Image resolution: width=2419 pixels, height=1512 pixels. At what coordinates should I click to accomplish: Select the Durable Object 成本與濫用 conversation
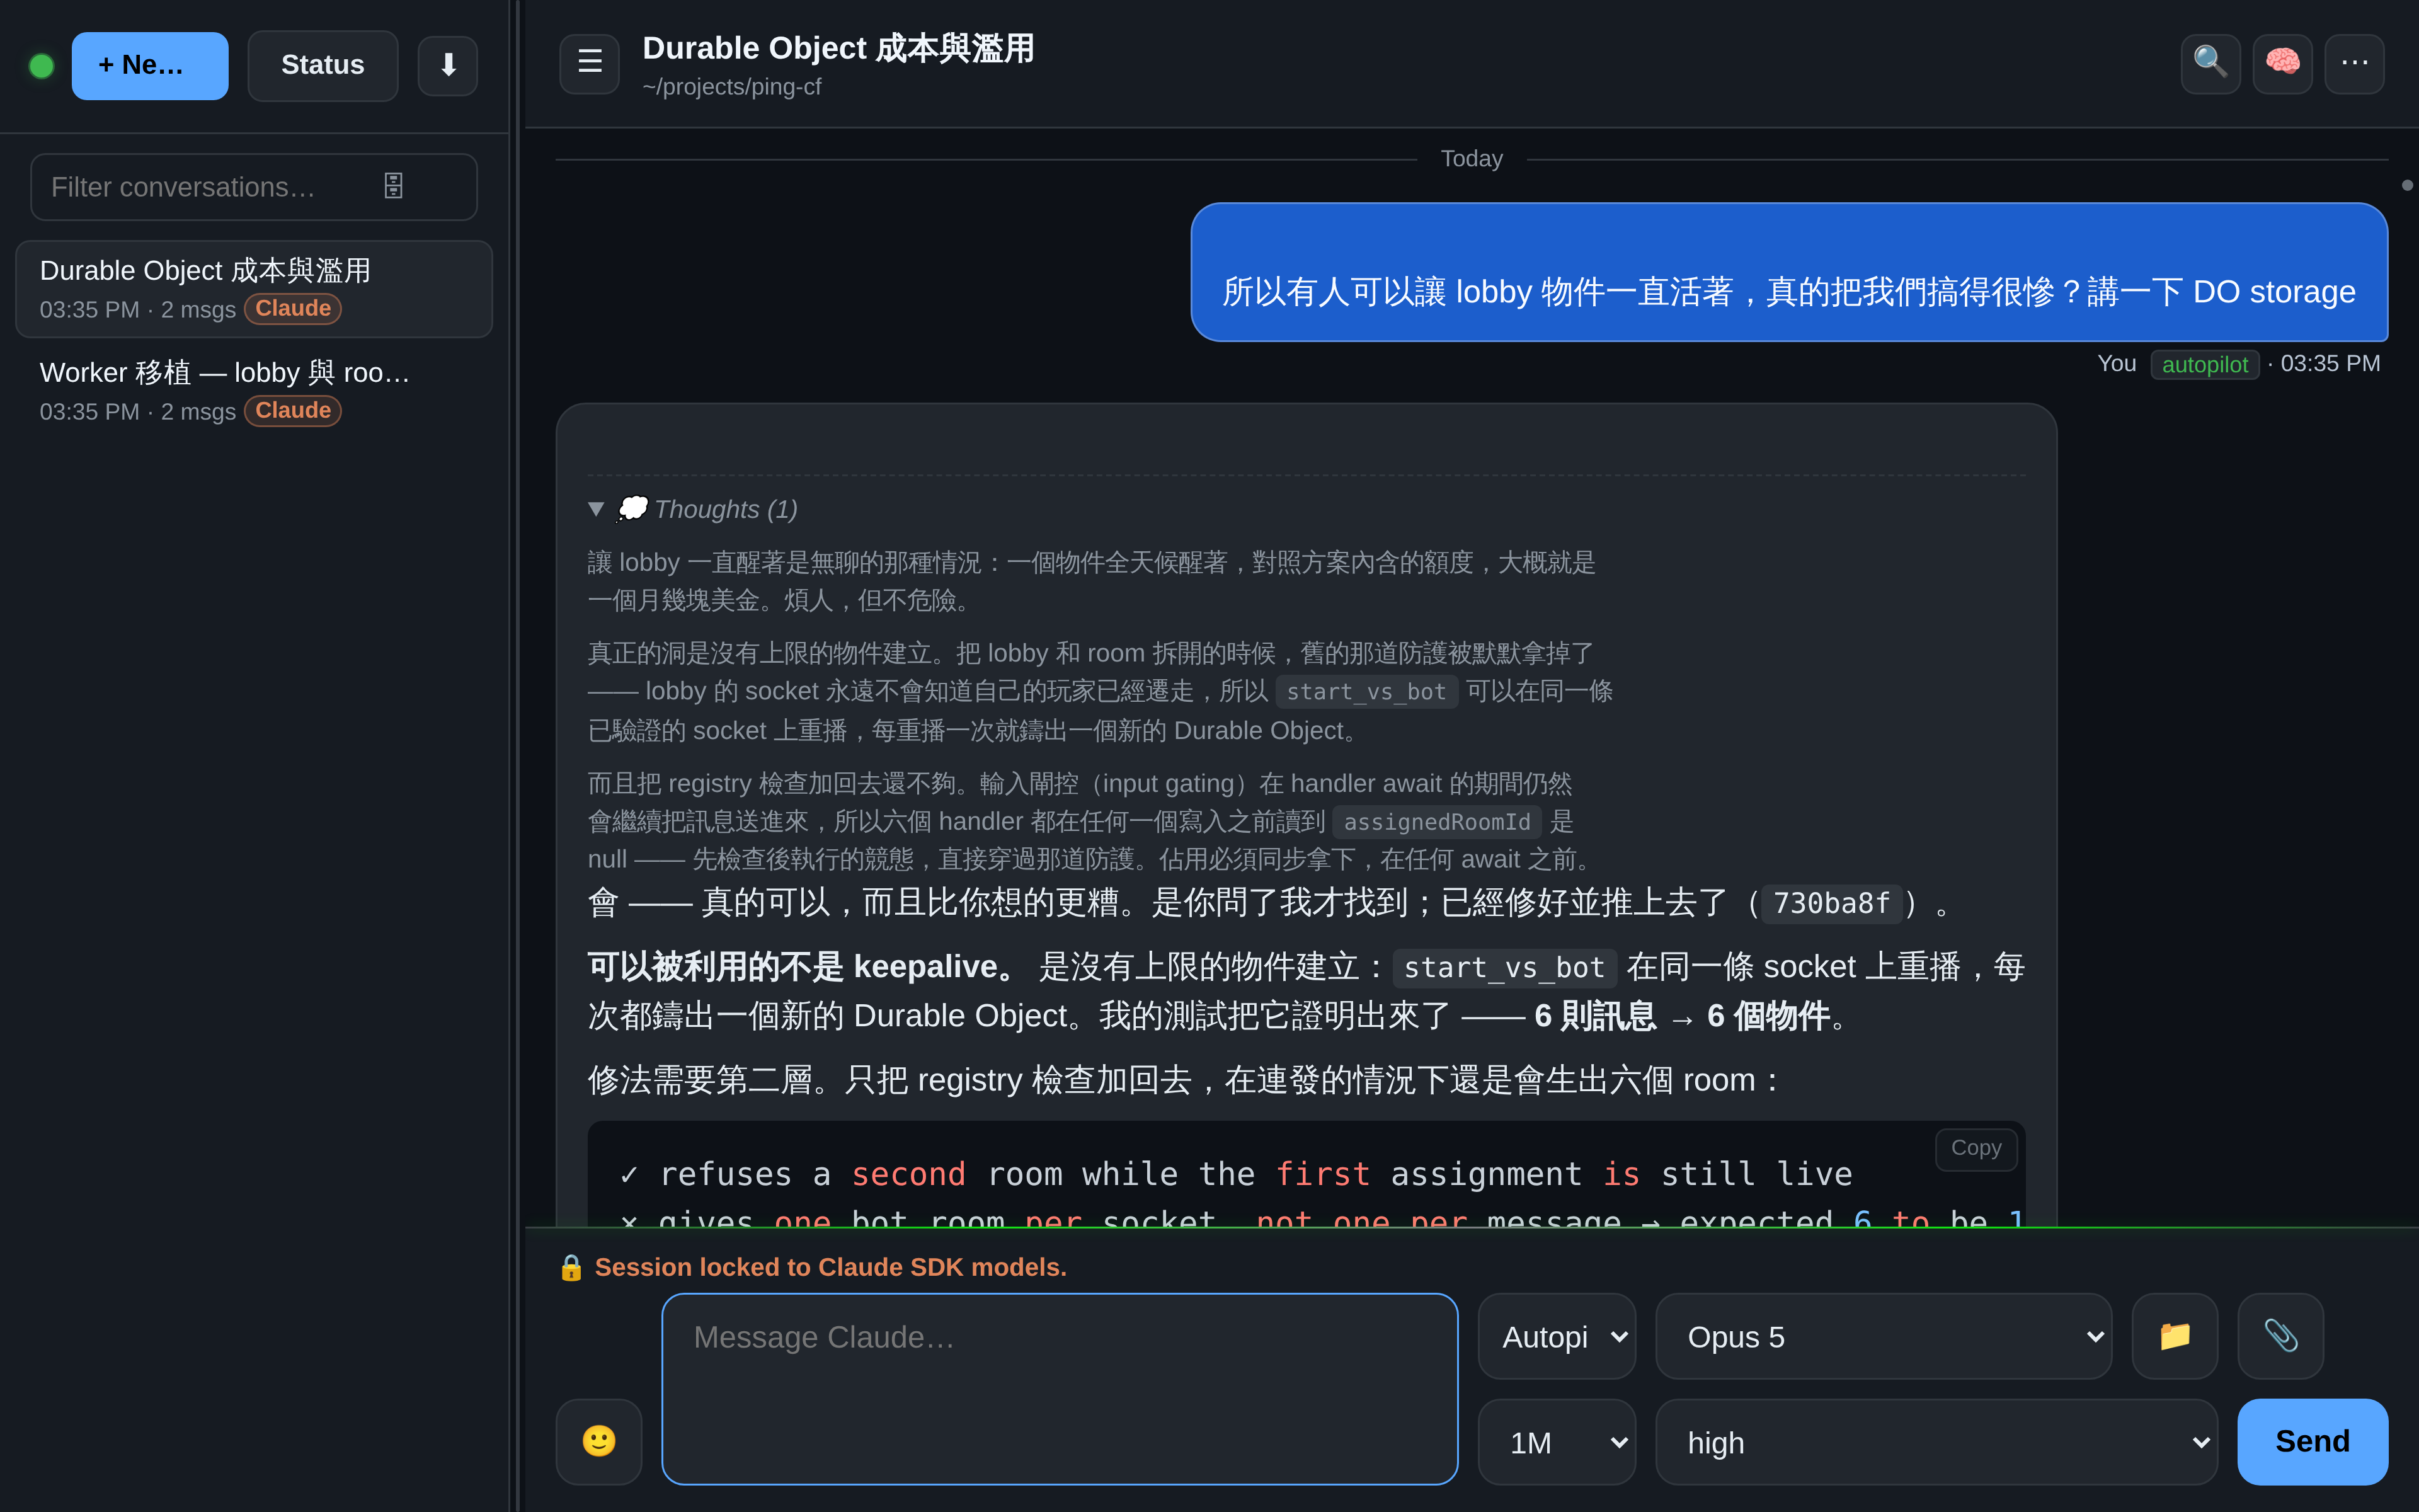point(254,289)
